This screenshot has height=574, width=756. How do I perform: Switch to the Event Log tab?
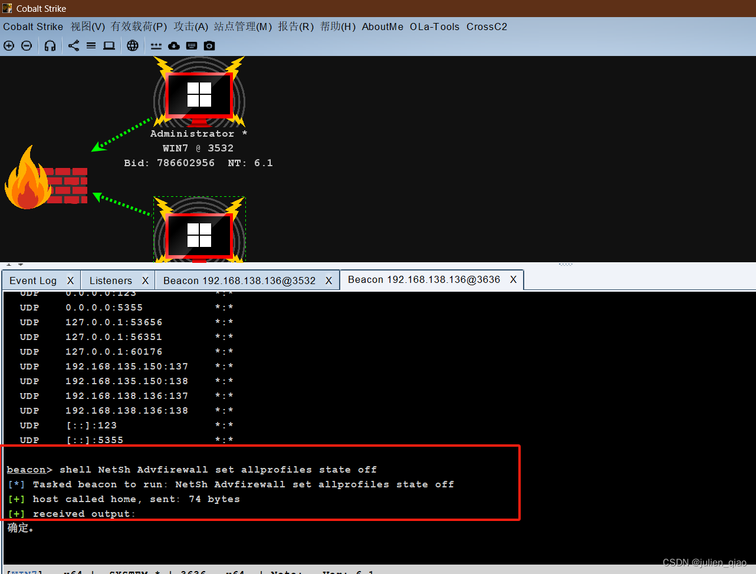(x=33, y=281)
